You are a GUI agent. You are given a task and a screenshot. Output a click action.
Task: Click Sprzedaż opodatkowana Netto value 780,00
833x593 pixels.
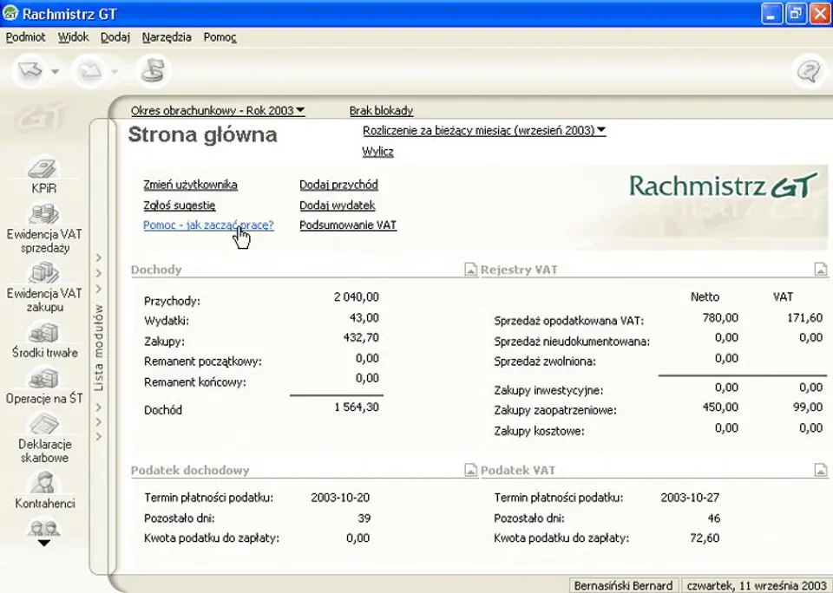click(x=720, y=317)
